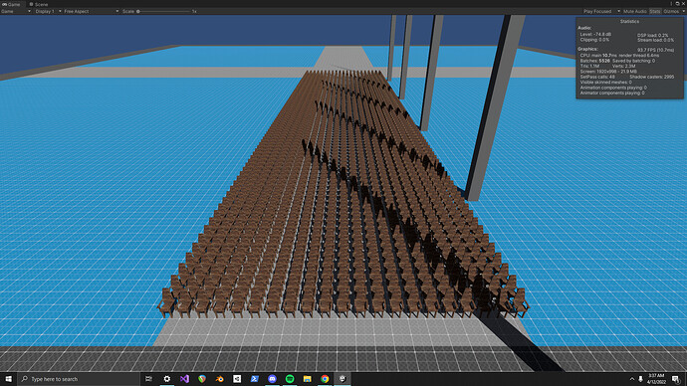Screen dimensions: 687x386
Task: Open the Free Aspect resolution dropdown
Action: (x=92, y=11)
